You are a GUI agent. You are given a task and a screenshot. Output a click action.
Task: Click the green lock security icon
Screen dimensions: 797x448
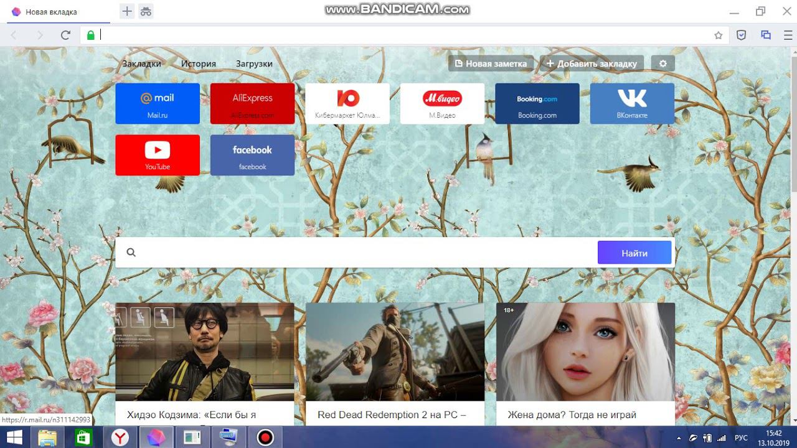[91, 35]
